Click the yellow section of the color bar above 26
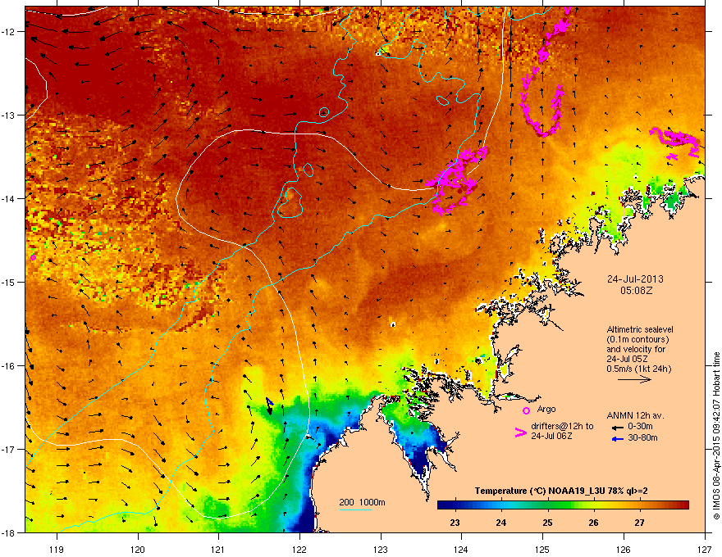 pyautogui.click(x=593, y=505)
